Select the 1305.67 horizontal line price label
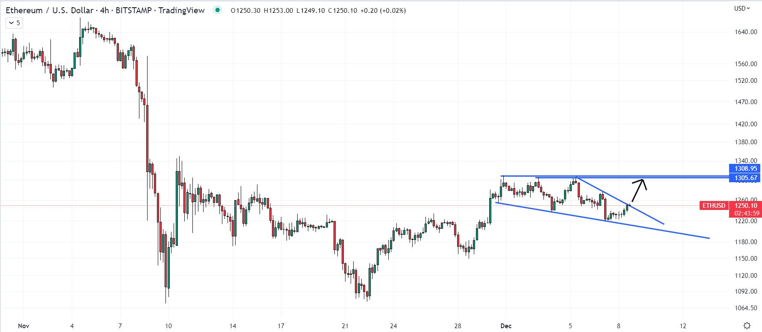Image resolution: width=762 pixels, height=332 pixels. point(745,178)
